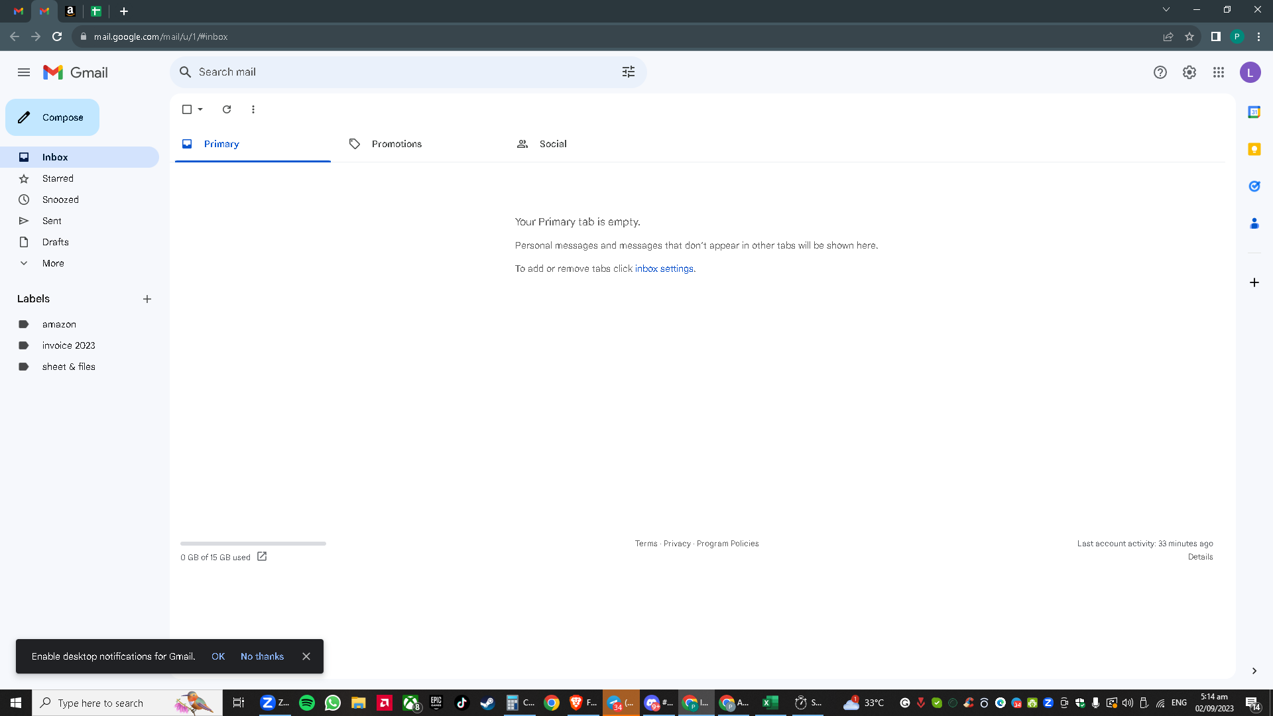The width and height of the screenshot is (1273, 716).
Task: Open the Chrome three-dot menu
Action: pos(1258,36)
